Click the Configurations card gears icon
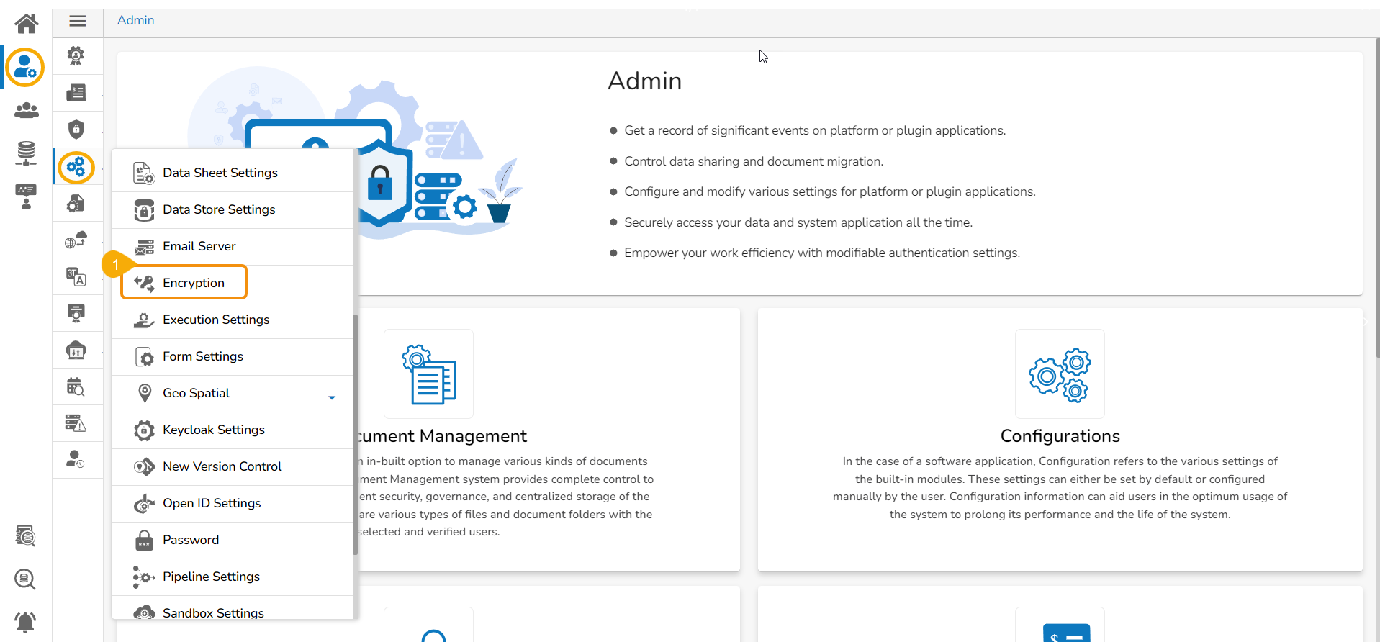 pyautogui.click(x=1060, y=374)
